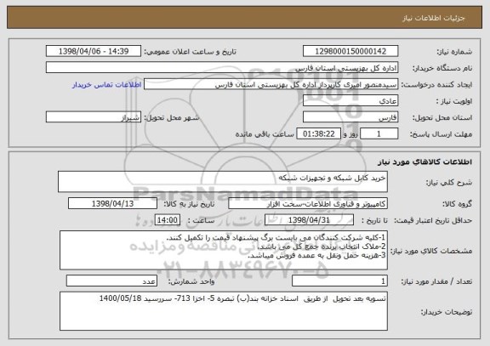The width and height of the screenshot is (490, 346).
Task: Click the remaining time field 01:38:22
Action: tap(318, 133)
